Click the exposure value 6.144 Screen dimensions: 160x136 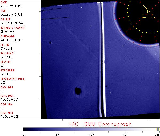[x=5, y=74]
